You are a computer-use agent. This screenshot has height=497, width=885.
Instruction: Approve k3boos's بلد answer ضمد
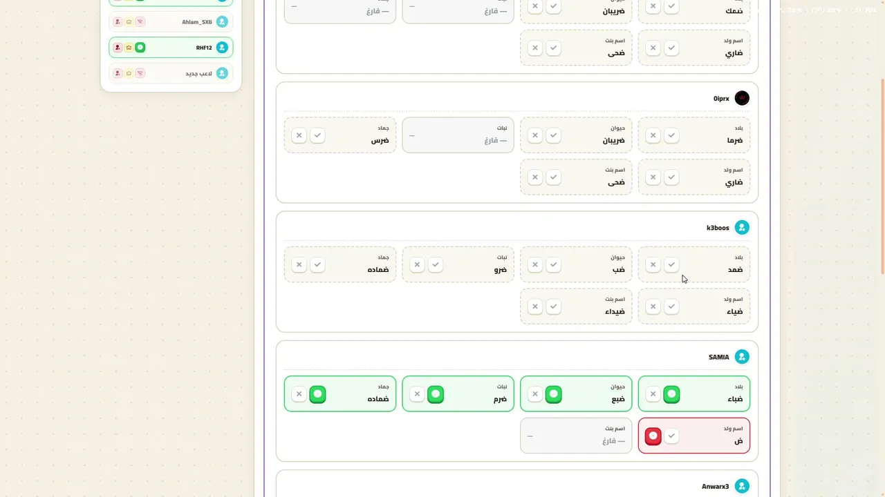pos(671,264)
